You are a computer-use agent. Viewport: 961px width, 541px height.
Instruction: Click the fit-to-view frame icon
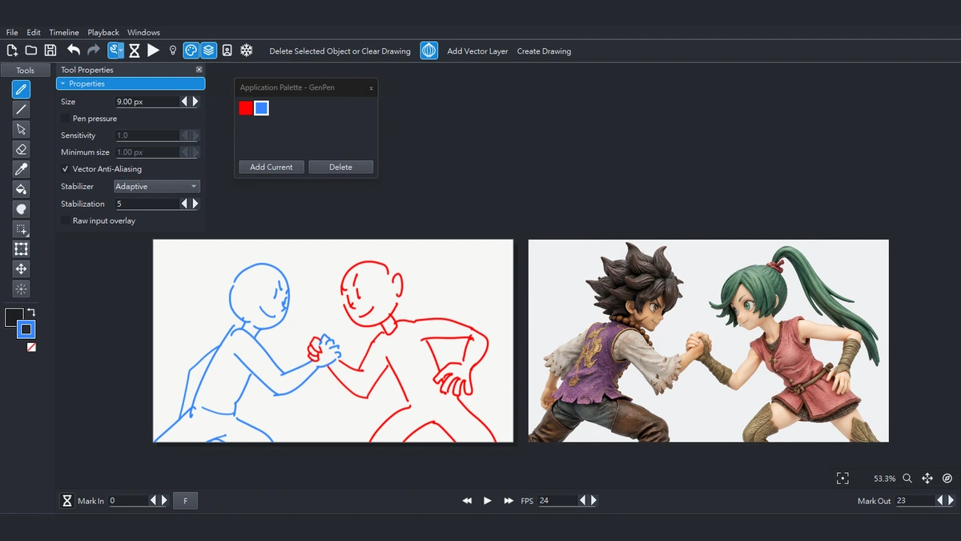(842, 478)
